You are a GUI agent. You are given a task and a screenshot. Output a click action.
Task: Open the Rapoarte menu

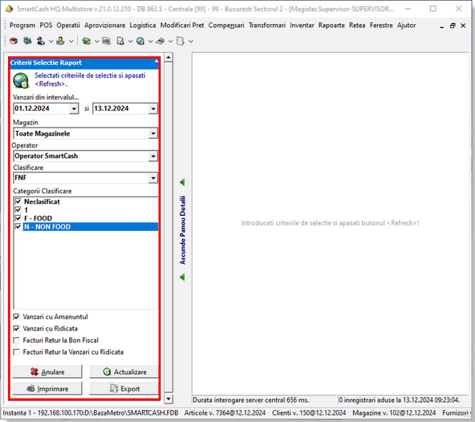[331, 26]
